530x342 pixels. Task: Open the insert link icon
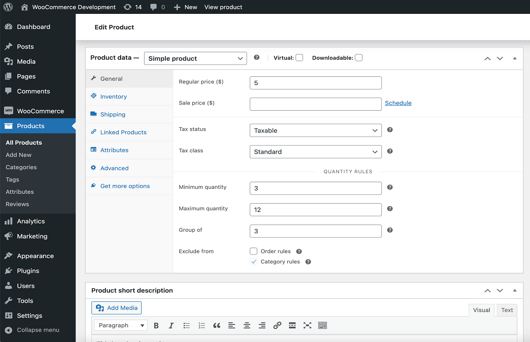pos(277,325)
